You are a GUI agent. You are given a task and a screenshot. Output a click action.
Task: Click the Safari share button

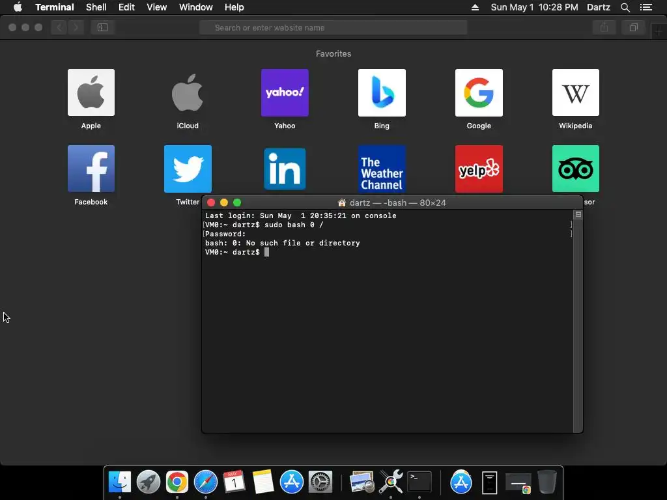[604, 27]
